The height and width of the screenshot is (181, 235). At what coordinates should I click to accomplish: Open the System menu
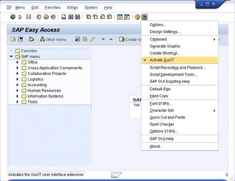click(91, 7)
